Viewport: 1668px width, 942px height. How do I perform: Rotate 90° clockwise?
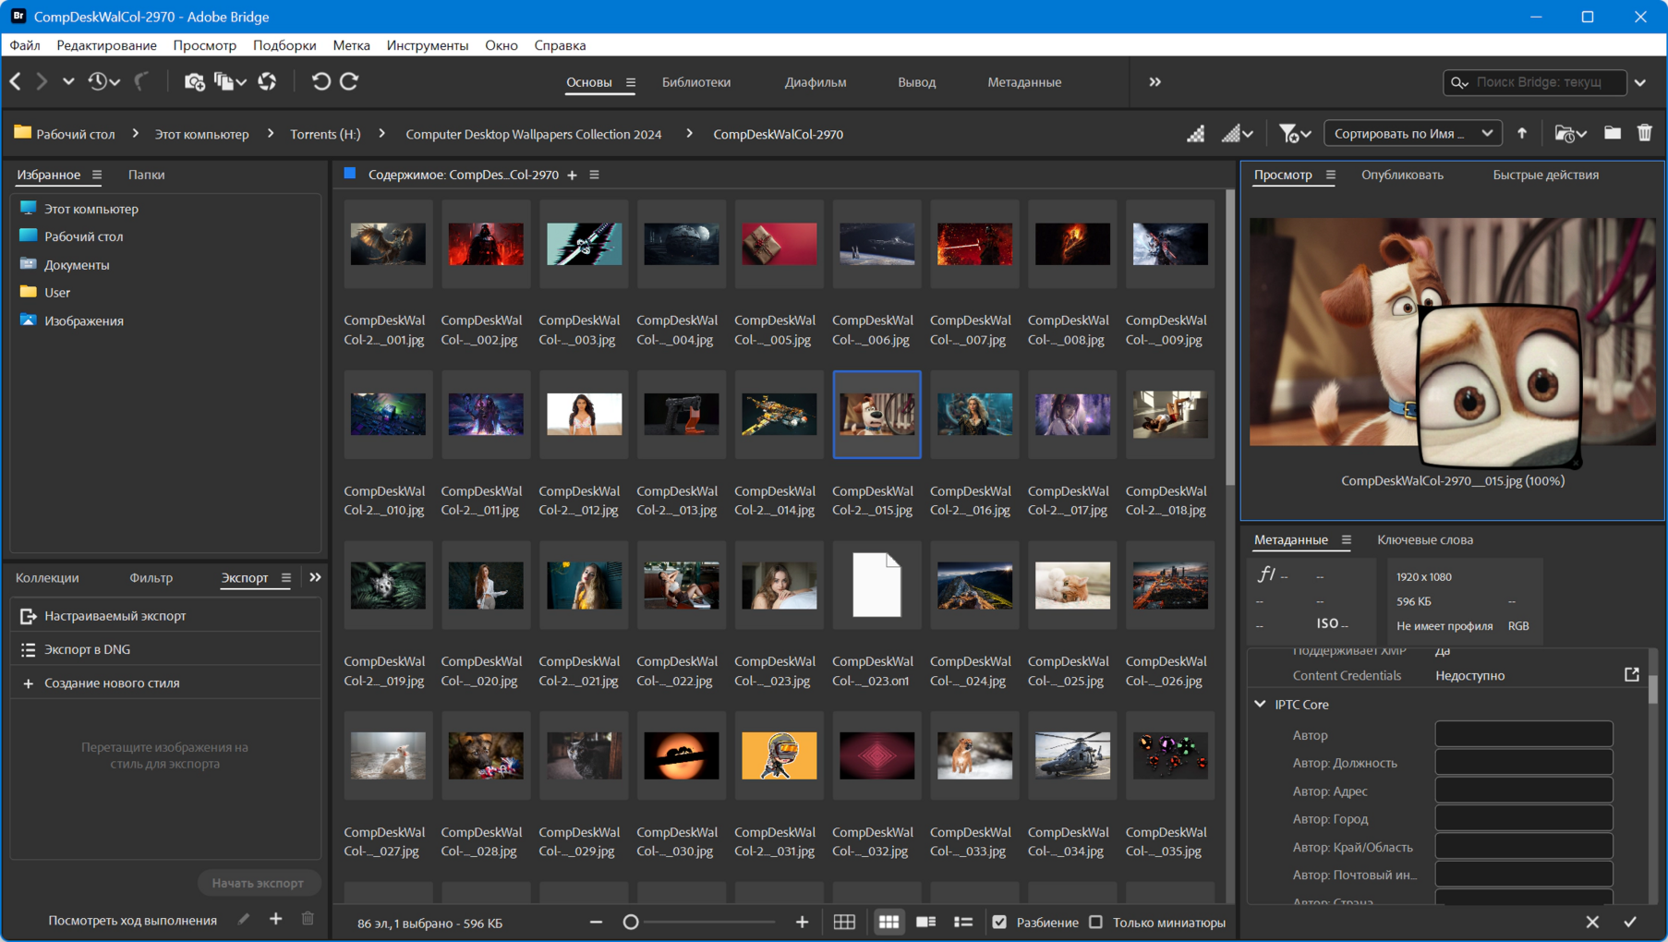[x=349, y=81]
